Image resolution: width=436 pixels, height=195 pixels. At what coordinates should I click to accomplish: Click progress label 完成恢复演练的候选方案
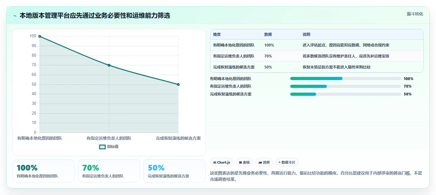231,94
